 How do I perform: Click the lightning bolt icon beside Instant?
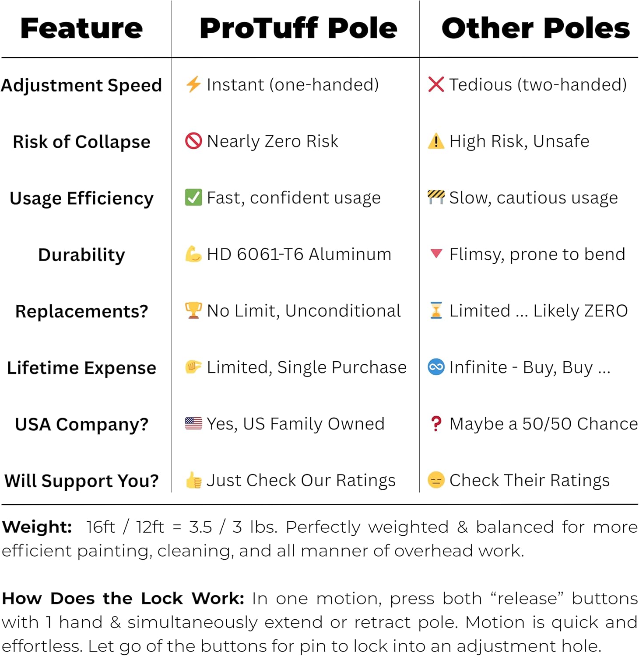pyautogui.click(x=193, y=84)
